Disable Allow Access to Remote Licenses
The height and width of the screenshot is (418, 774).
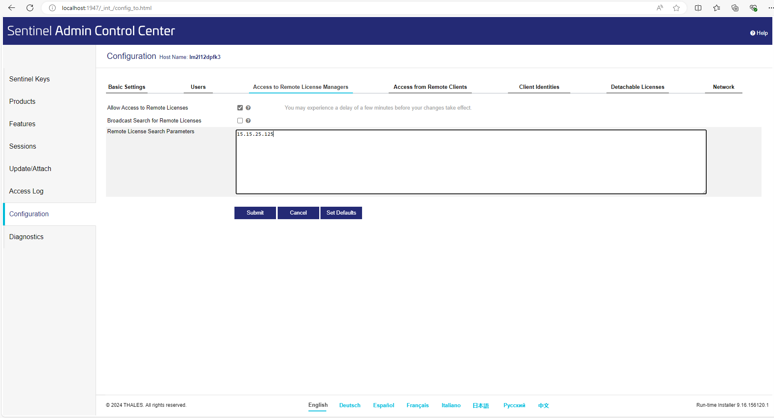click(x=240, y=108)
